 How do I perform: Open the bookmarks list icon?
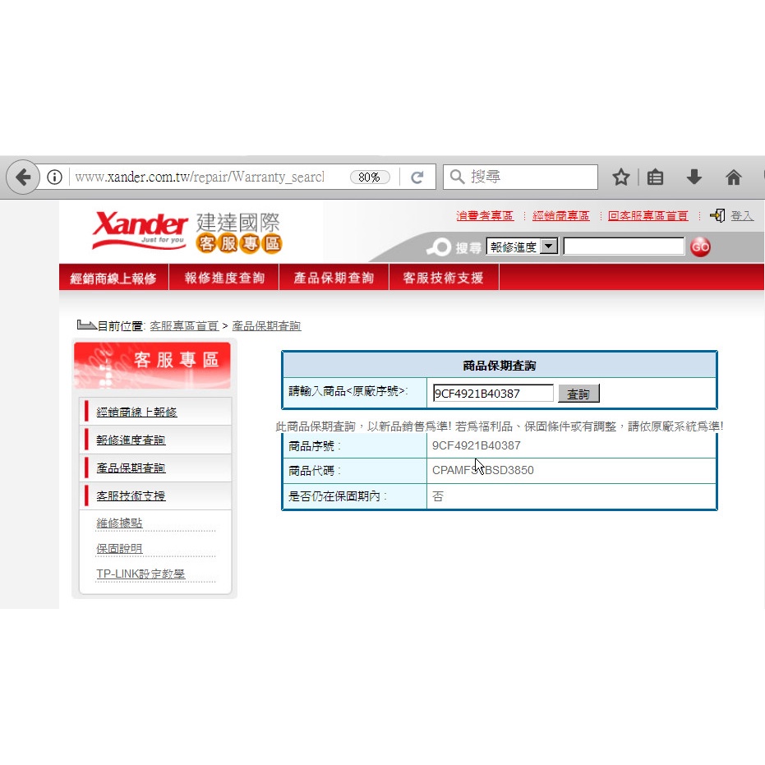[x=655, y=177]
